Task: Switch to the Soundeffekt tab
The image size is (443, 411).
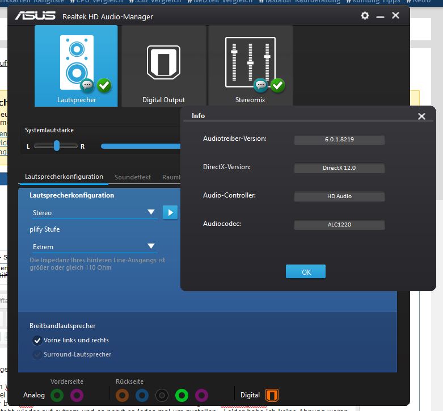Action: pyautogui.click(x=133, y=177)
